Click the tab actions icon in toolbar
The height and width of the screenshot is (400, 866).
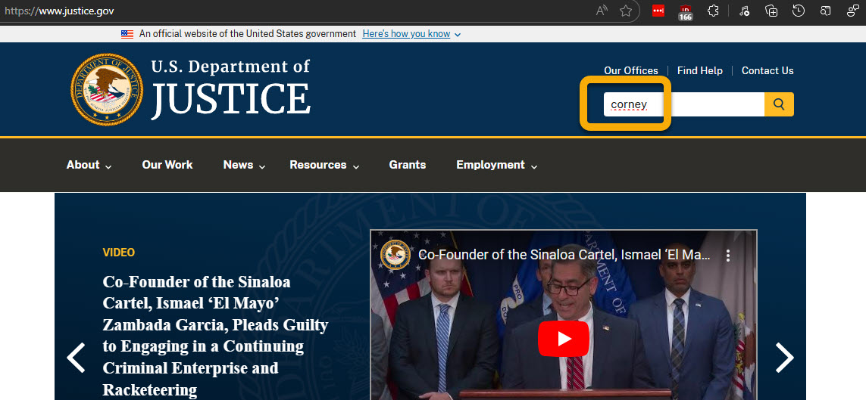pyautogui.click(x=825, y=11)
